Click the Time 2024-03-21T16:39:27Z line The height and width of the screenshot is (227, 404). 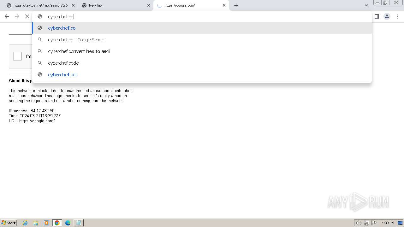point(35,116)
